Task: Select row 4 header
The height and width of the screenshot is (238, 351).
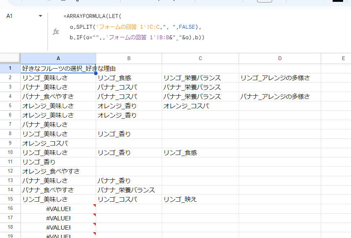Action: coord(10,96)
